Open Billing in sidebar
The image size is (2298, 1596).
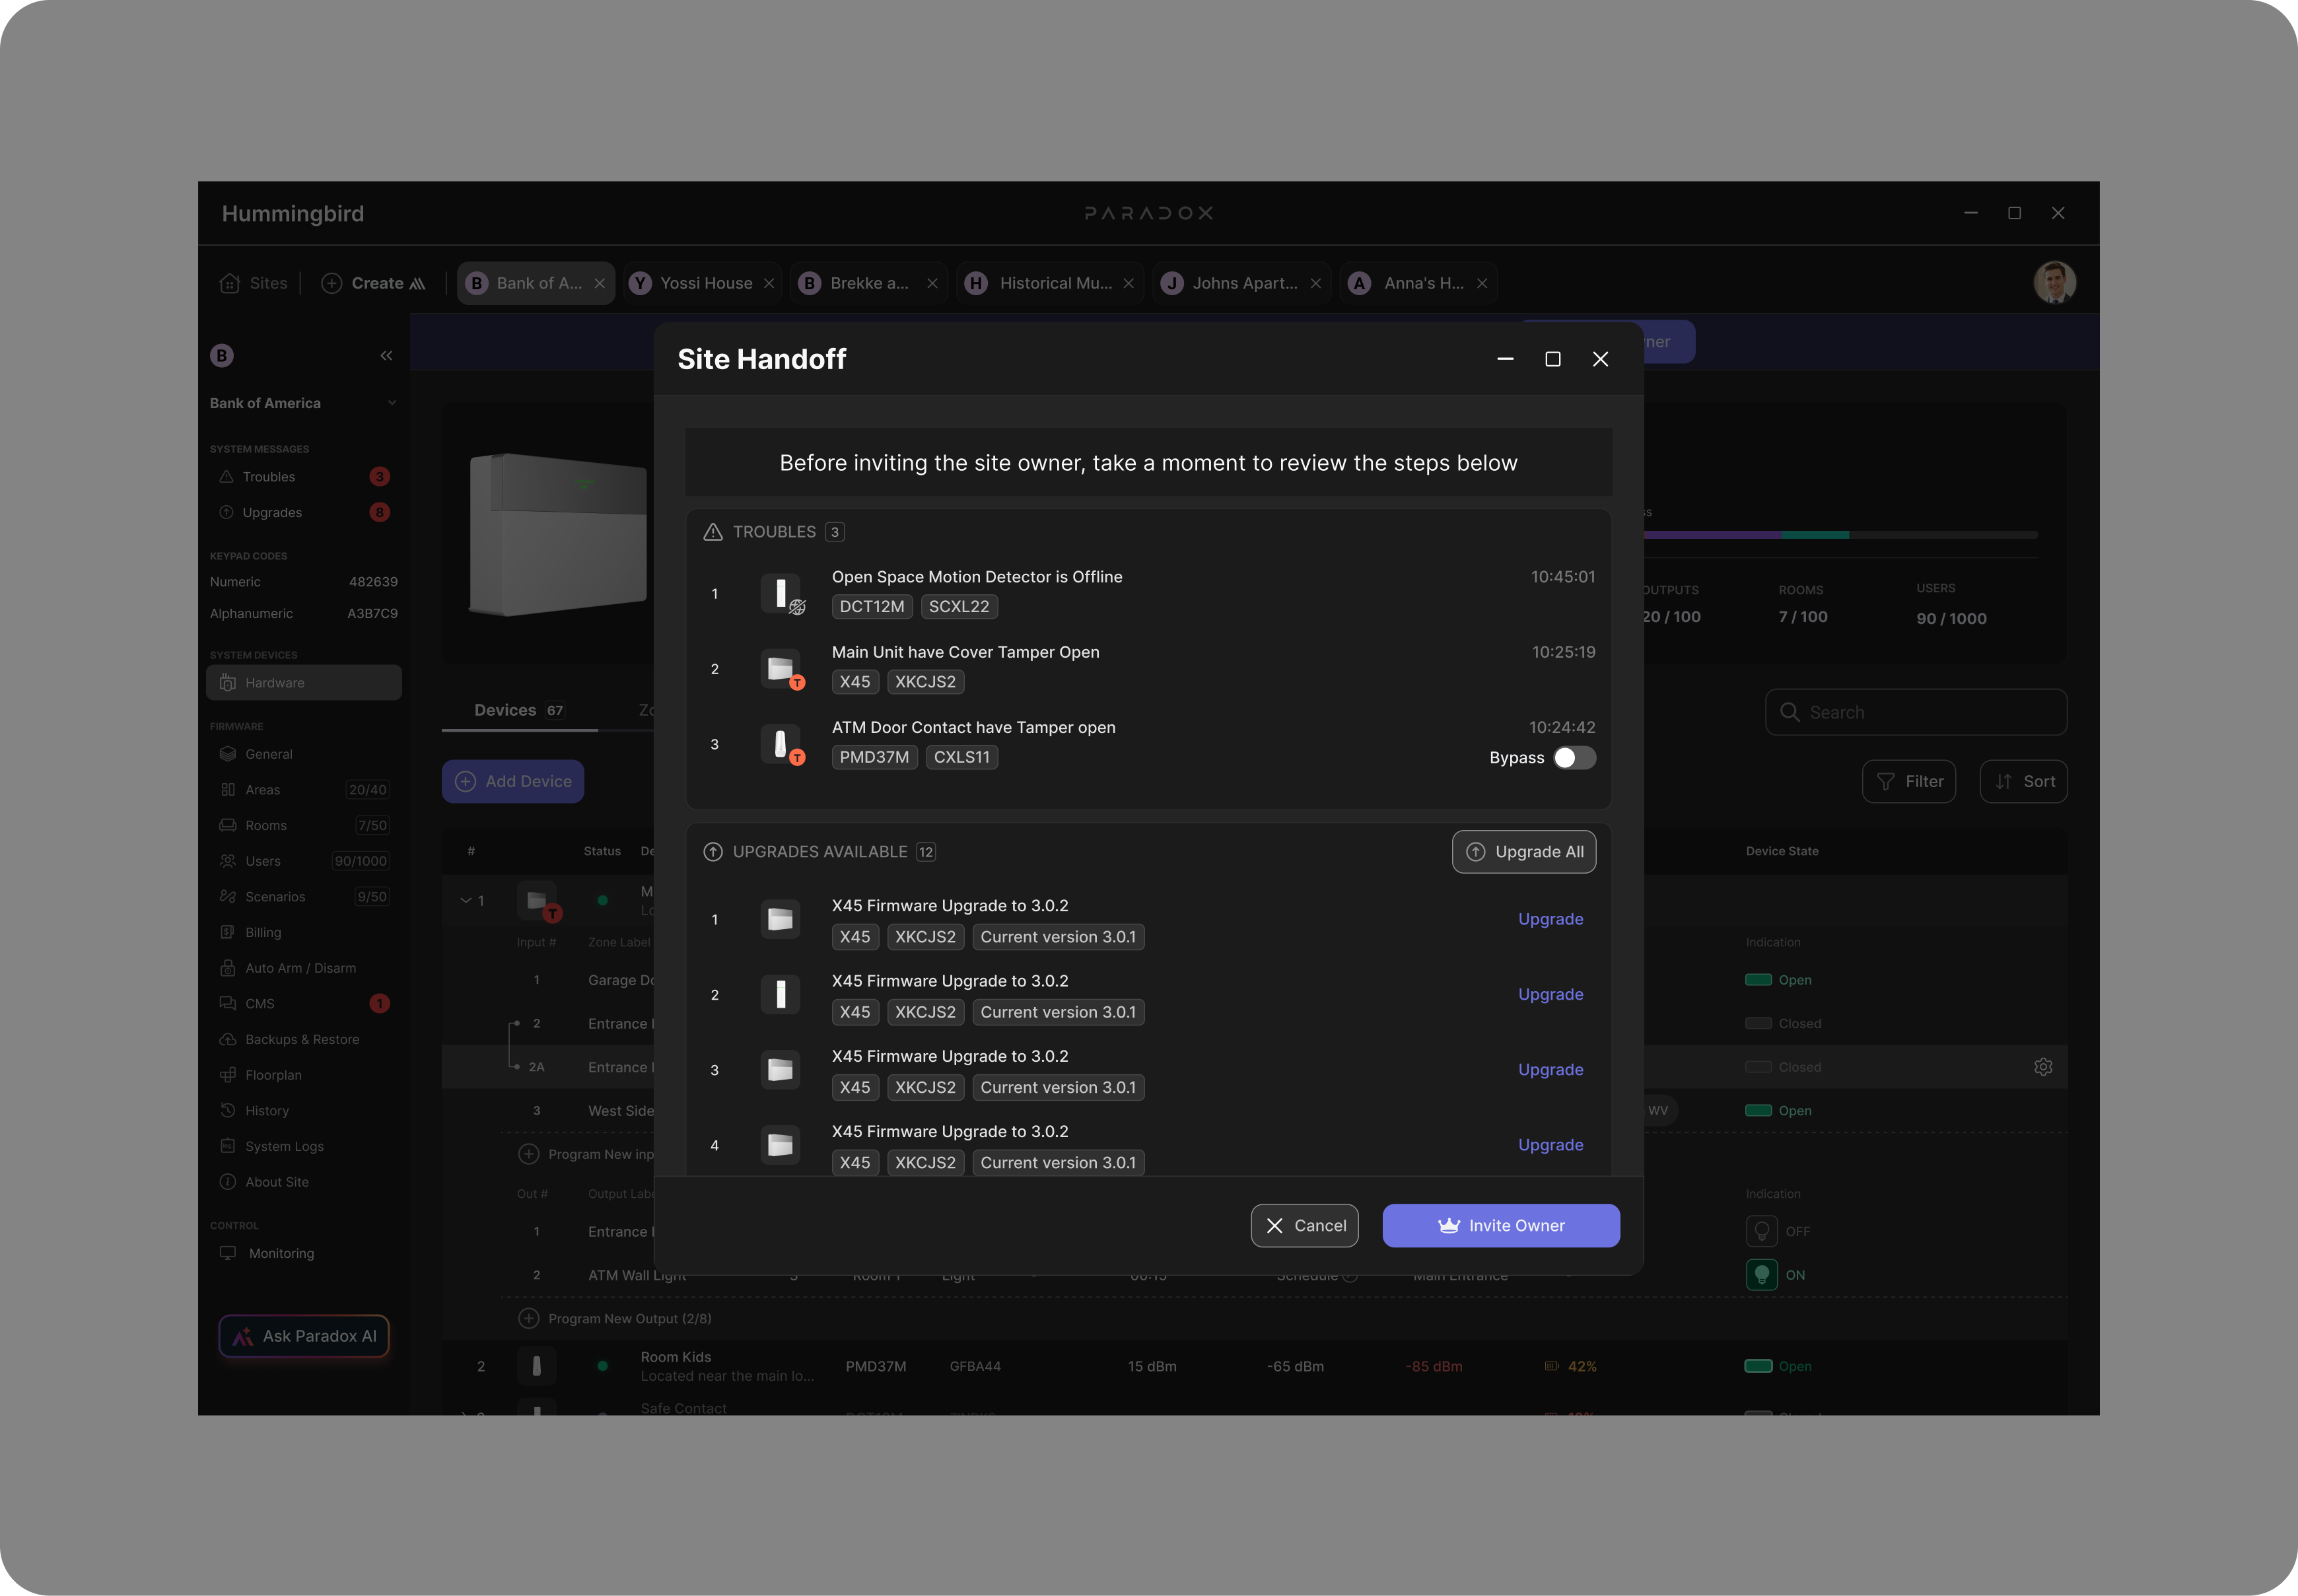[303, 932]
